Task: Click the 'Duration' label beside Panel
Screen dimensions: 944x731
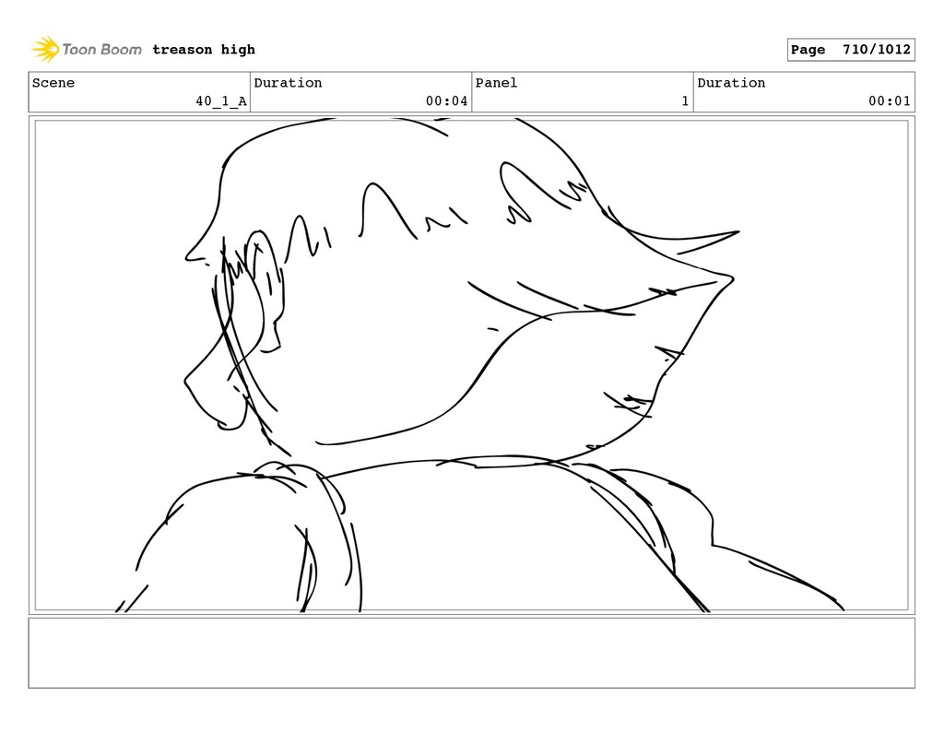Action: 731,83
